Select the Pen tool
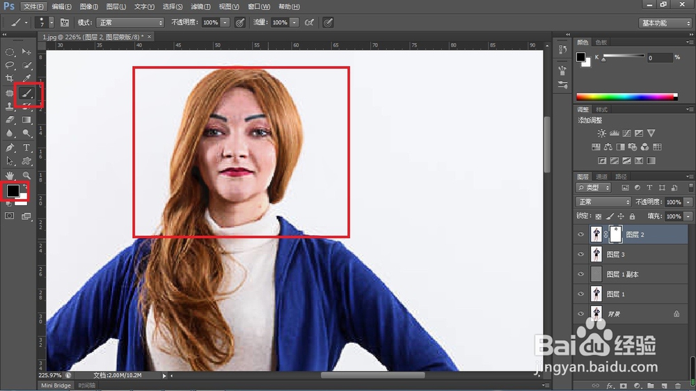This screenshot has height=391, width=696. click(10, 147)
